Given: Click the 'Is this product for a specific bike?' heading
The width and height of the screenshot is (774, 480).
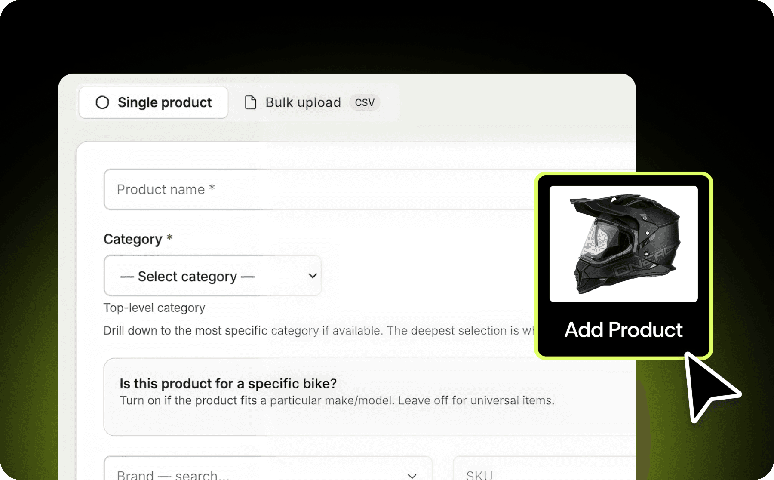Looking at the screenshot, I should point(228,383).
